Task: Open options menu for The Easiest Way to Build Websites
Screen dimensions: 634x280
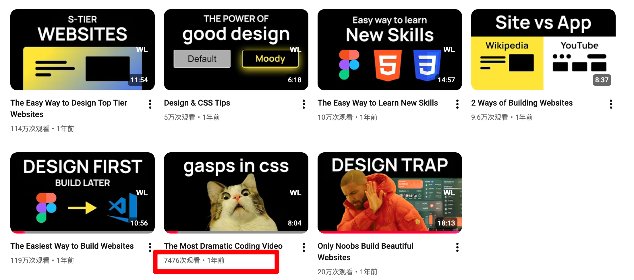Action: [150, 247]
